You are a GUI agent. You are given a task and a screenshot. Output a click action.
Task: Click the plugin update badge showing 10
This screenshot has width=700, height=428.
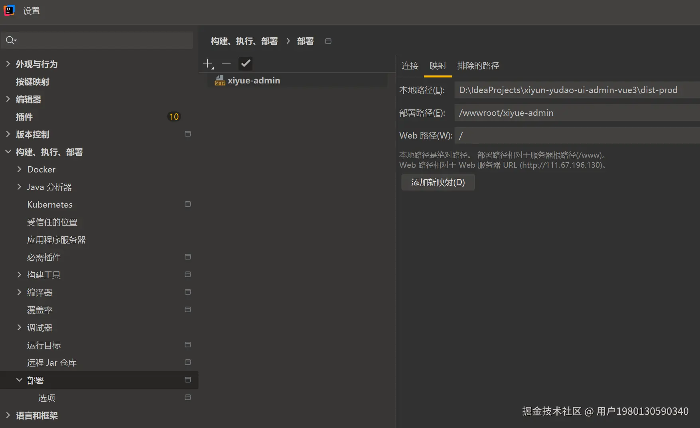174,117
